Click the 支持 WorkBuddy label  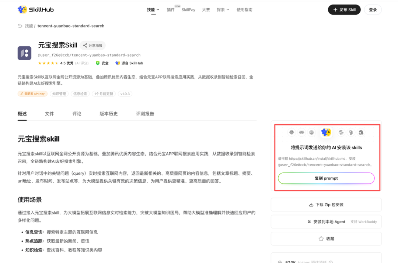tap(363, 222)
